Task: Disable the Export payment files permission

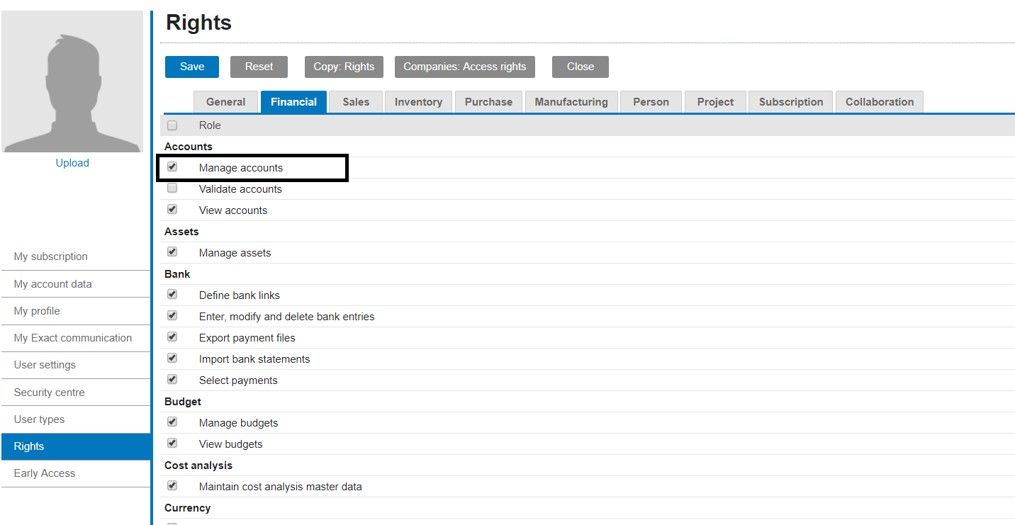Action: pyautogui.click(x=172, y=337)
